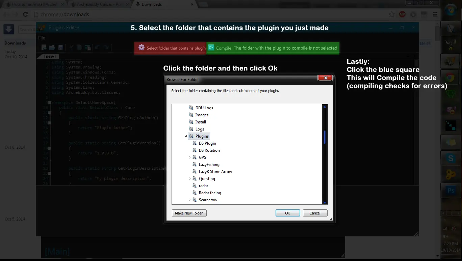The height and width of the screenshot is (261, 462).
Task: Open the File menu in Plugins Editor
Action: [42, 38]
